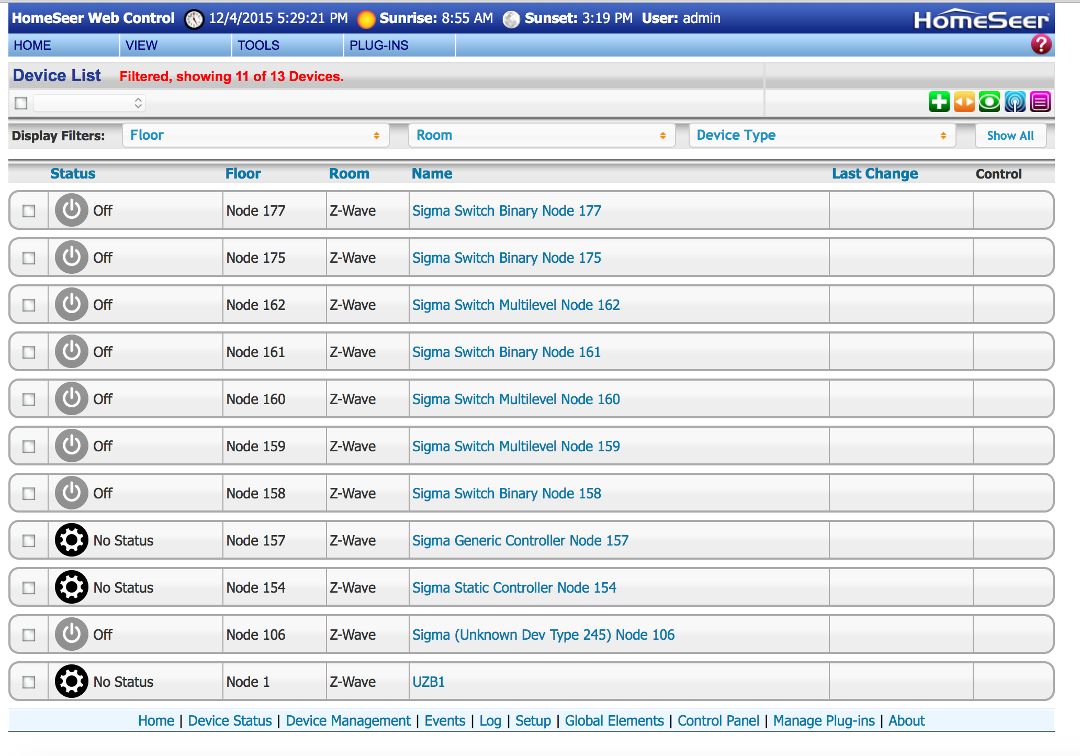1080x756 pixels.
Task: Open the Device Type filter dropdown
Action: pyautogui.click(x=822, y=136)
